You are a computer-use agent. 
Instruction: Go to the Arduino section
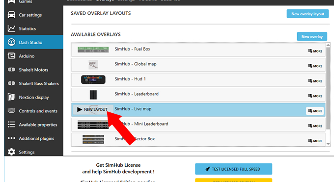click(34, 56)
